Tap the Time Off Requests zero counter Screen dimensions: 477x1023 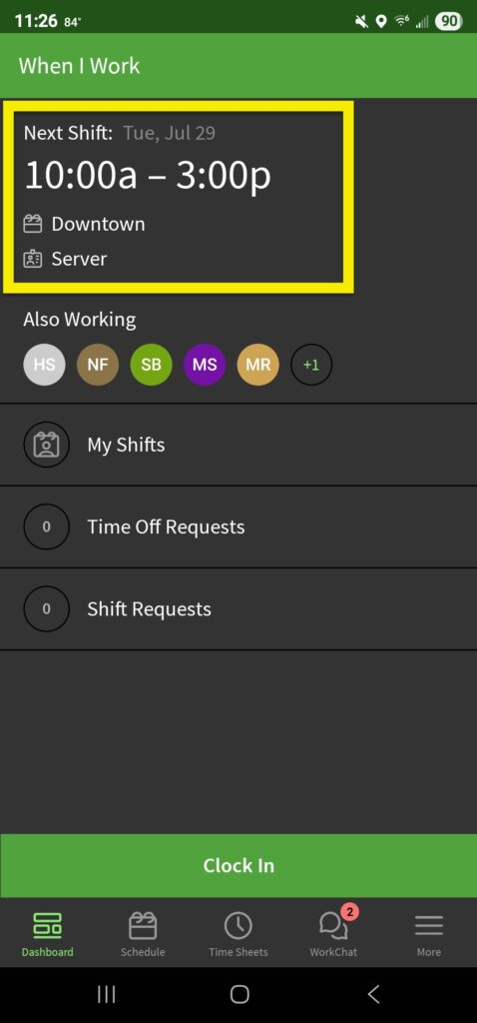tap(46, 527)
